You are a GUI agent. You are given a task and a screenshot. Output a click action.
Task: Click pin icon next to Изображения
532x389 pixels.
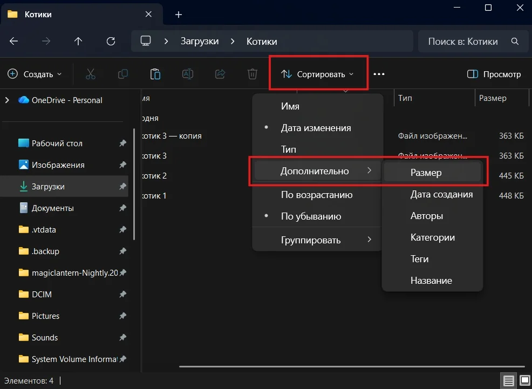tap(122, 165)
